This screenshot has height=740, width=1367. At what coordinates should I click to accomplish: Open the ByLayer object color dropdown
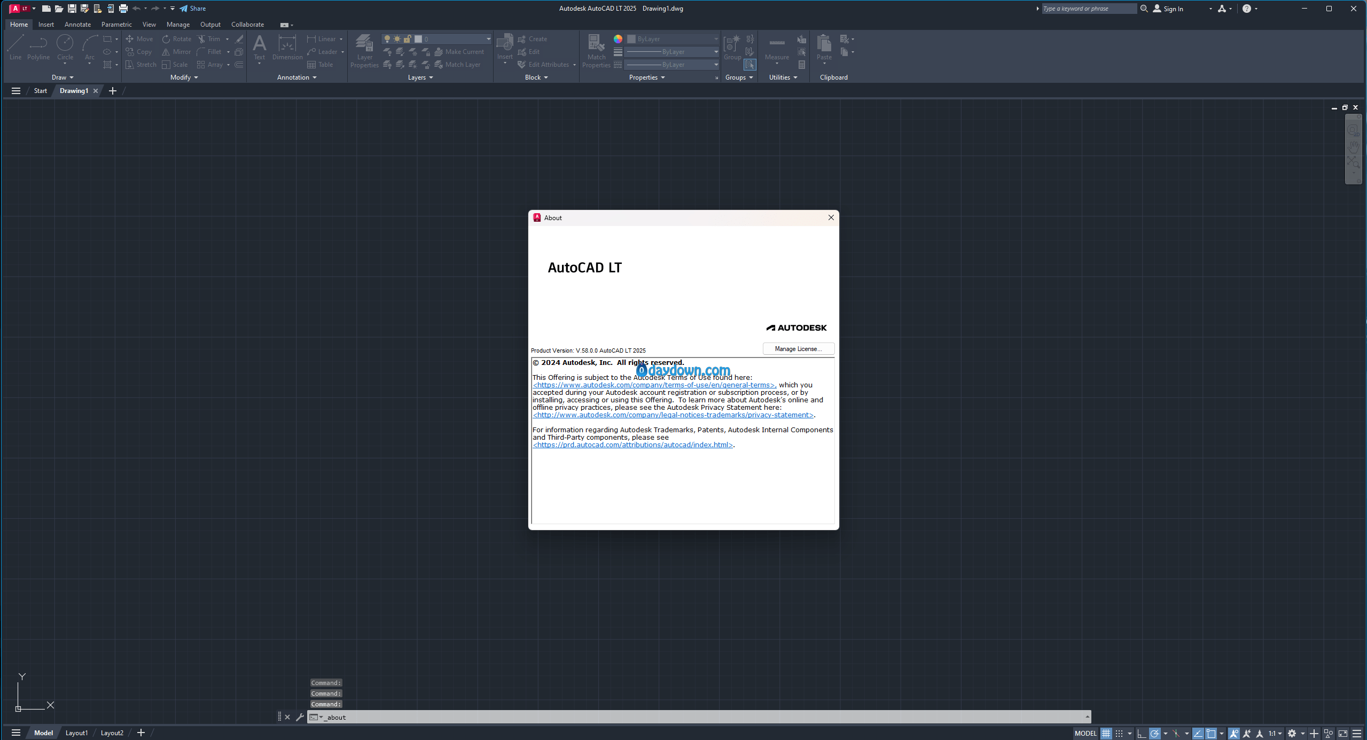(x=673, y=39)
